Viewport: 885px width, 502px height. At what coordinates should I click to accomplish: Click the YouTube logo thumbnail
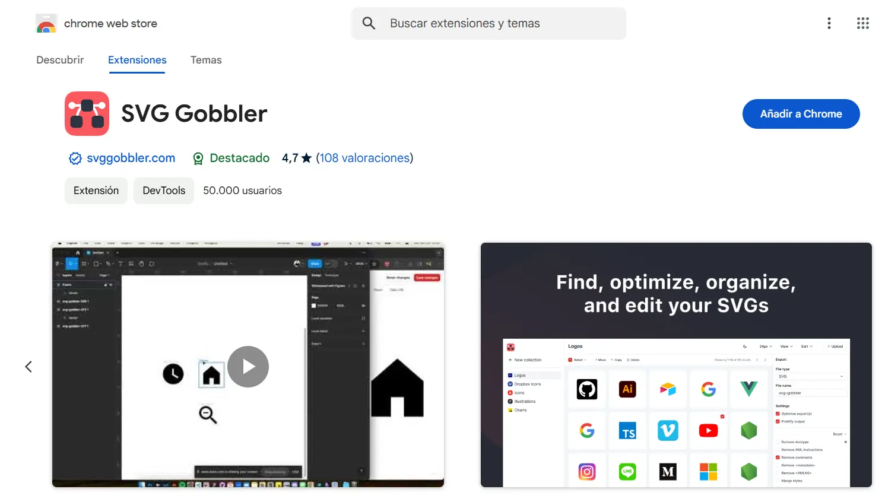click(x=708, y=430)
